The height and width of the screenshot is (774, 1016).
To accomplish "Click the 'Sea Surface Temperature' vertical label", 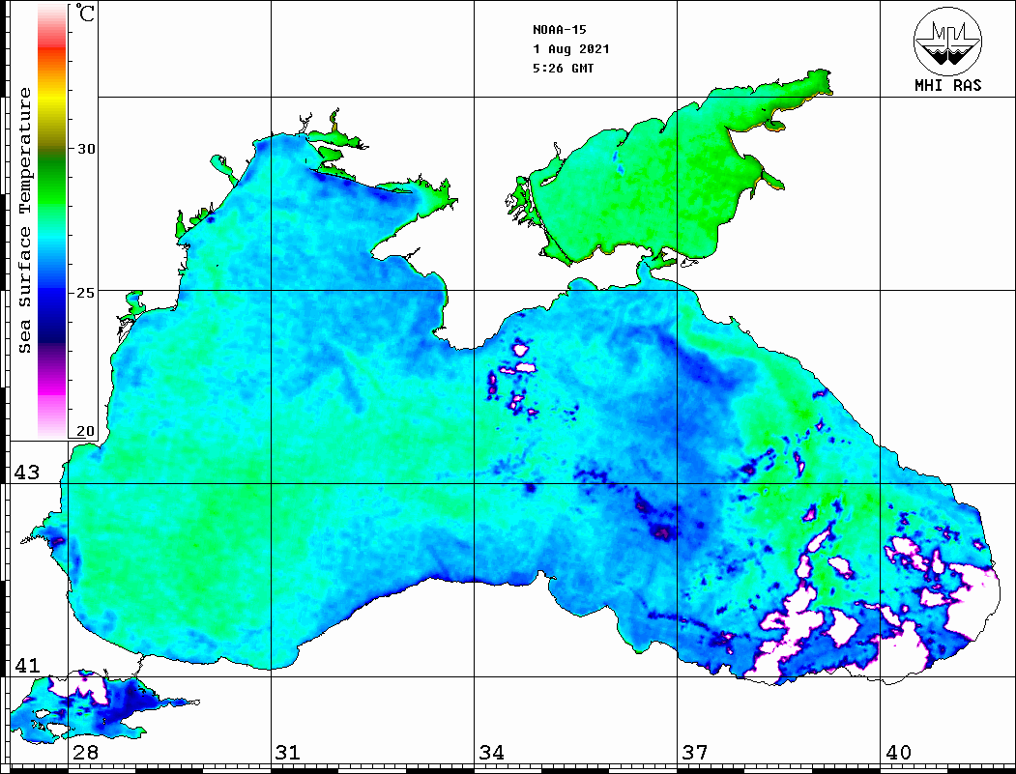I will click(x=24, y=220).
